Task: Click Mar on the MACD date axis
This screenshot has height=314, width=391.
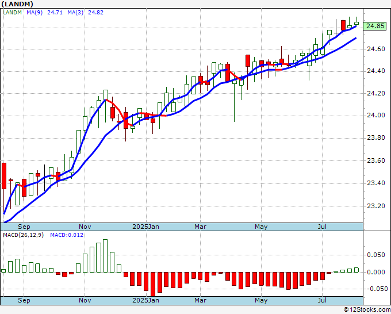Action: click(200, 300)
